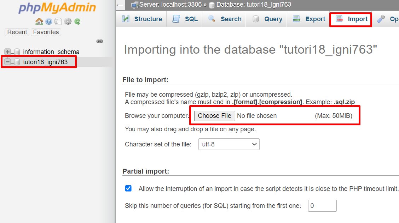The width and height of the screenshot is (399, 223).
Task: Reload navigation panel with green refresh icon
Action: tap(77, 22)
